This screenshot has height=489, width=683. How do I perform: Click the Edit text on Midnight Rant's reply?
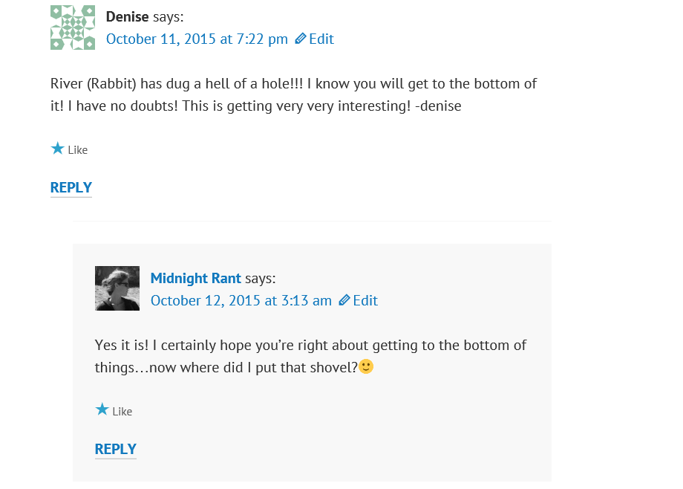pyautogui.click(x=365, y=300)
